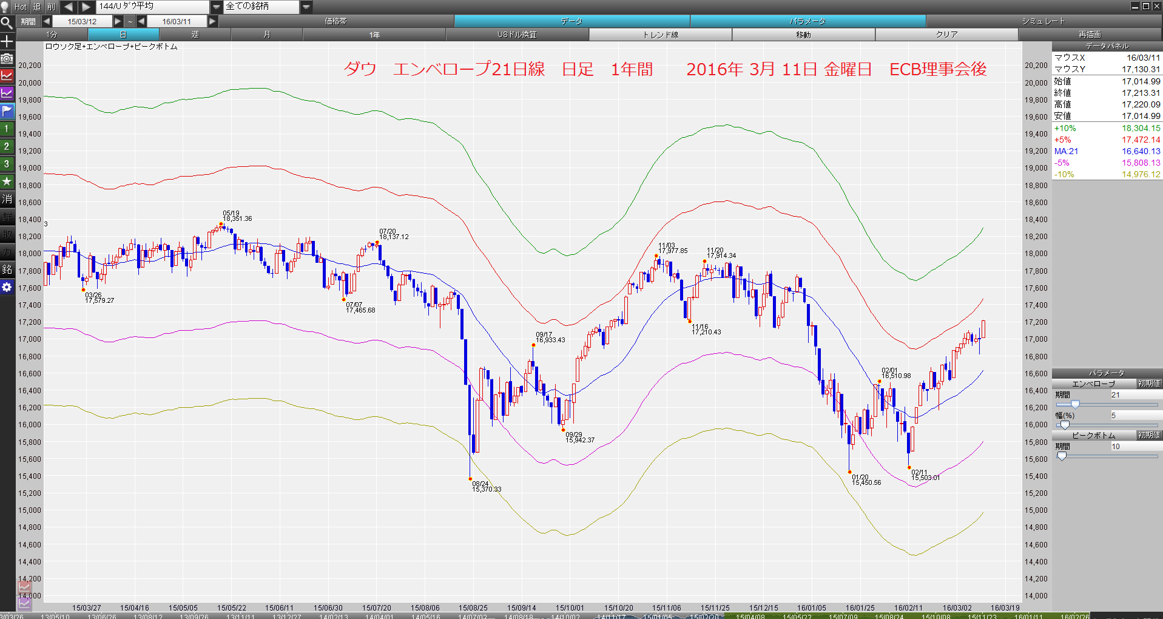
Task: Open settings with the blue gear icon
Action: tap(7, 287)
